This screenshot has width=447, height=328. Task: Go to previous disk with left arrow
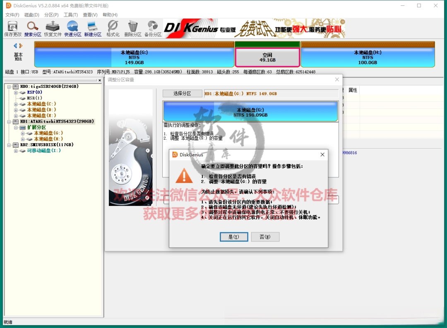15,46
